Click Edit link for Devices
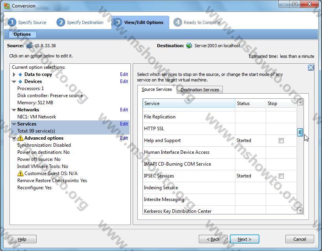Image resolution: width=322 pixels, height=251 pixels. pyautogui.click(x=124, y=81)
